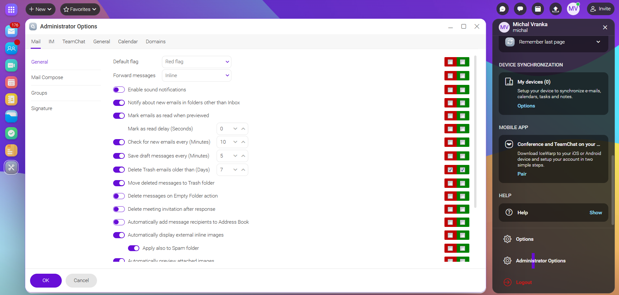Open the Administration tools sidebar icon
619x295 pixels.
point(11,168)
